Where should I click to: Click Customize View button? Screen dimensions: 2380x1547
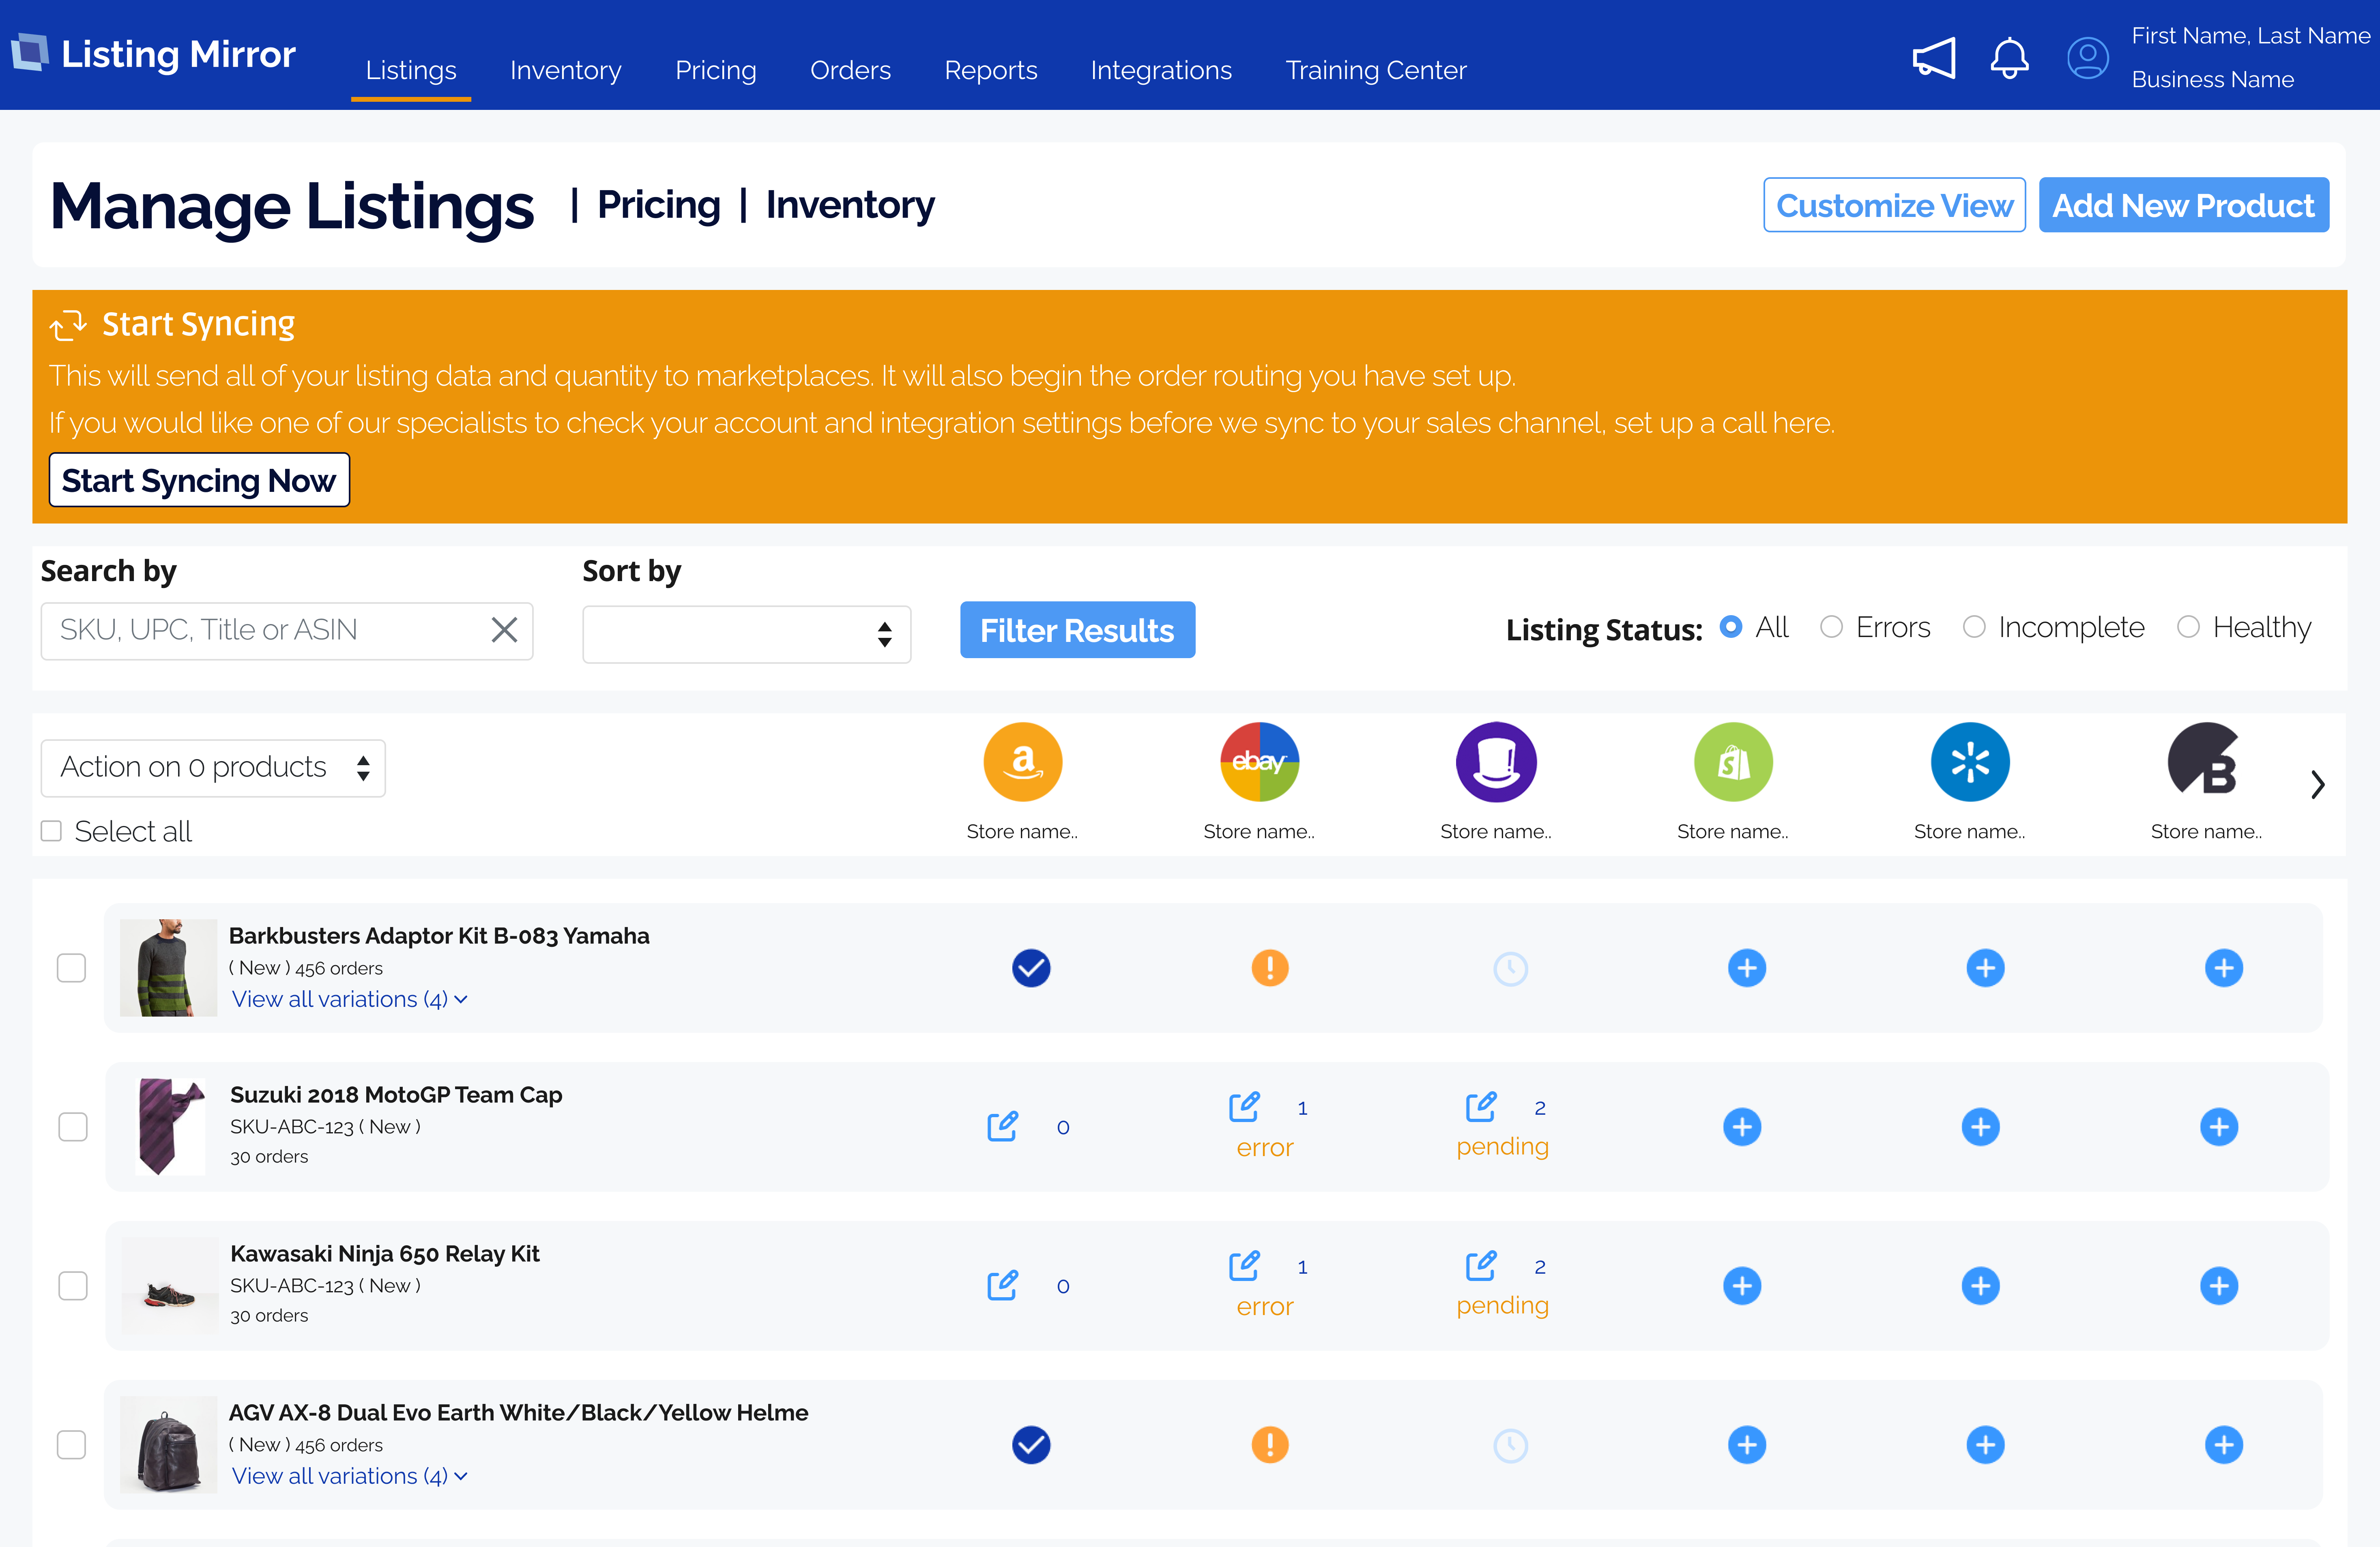point(1894,205)
